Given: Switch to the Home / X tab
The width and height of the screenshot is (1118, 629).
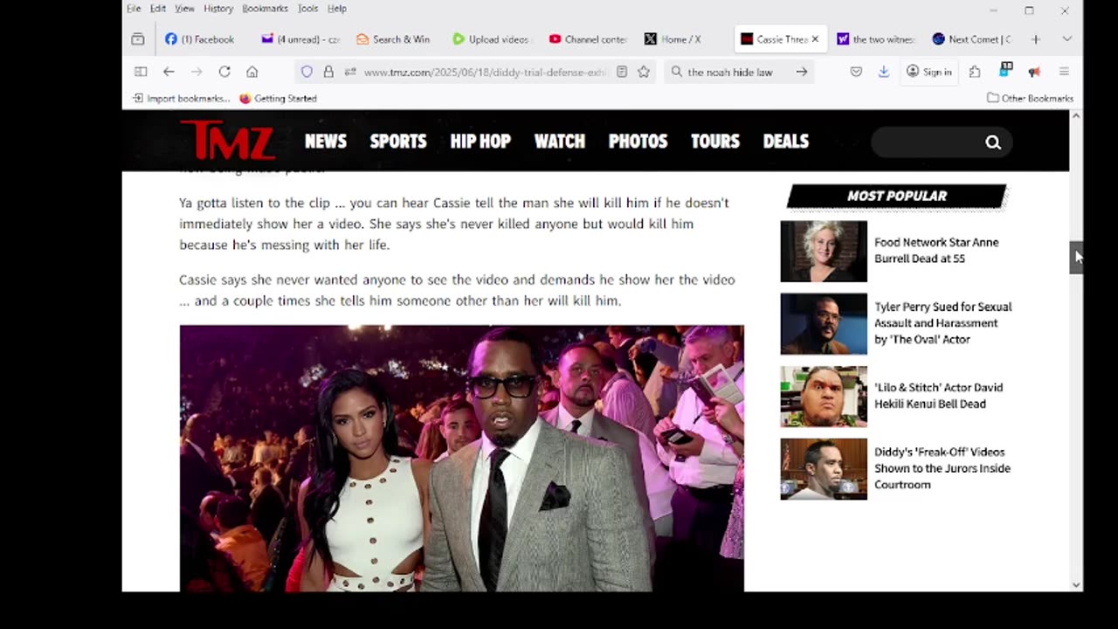Looking at the screenshot, I should pyautogui.click(x=673, y=39).
